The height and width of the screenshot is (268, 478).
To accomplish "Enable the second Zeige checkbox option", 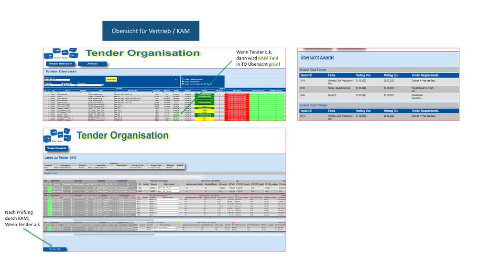I will coord(183,82).
